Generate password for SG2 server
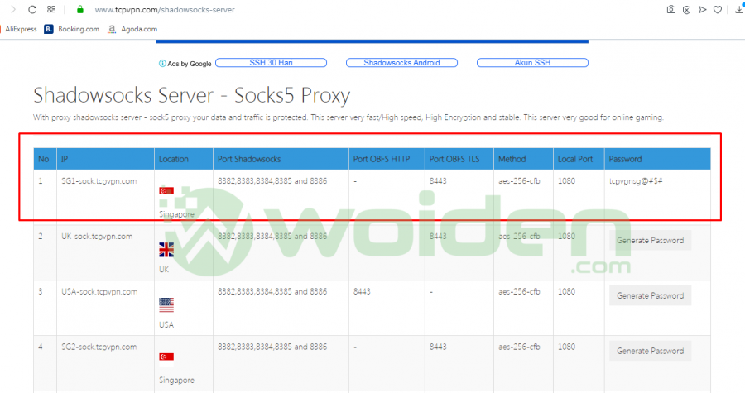This screenshot has width=745, height=393. (650, 352)
